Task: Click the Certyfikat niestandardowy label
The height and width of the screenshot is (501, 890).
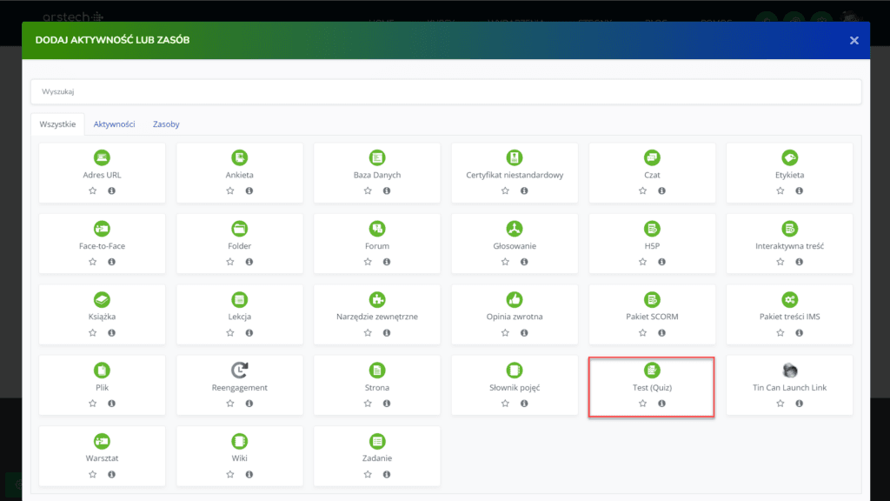Action: pyautogui.click(x=515, y=175)
